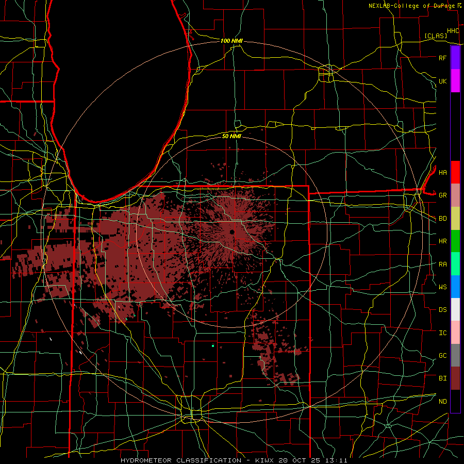Click the IC light pink legend swatch
The height and width of the screenshot is (464, 464).
[455, 333]
